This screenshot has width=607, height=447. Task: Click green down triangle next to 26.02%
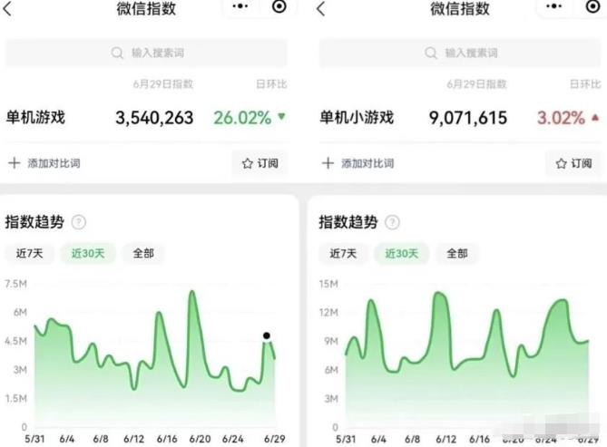(x=282, y=116)
